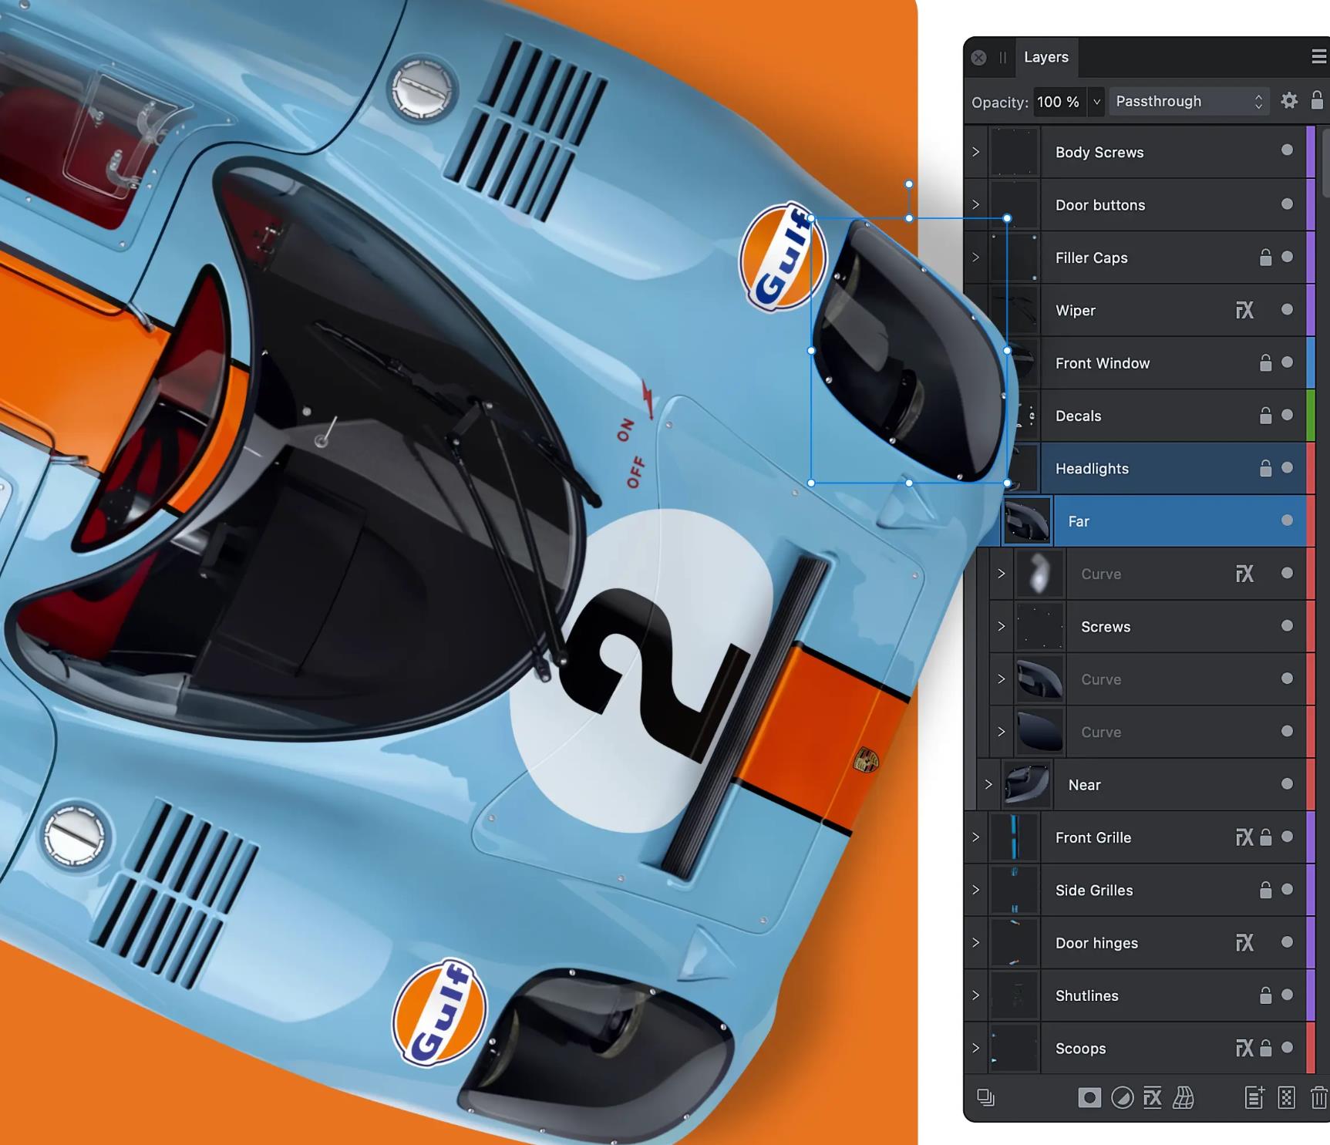Select the Layers tab
Screen dimensions: 1330x1145
coord(1045,57)
